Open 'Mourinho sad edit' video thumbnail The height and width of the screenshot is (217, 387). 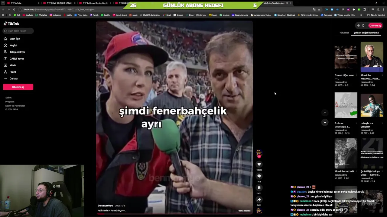(x=346, y=153)
